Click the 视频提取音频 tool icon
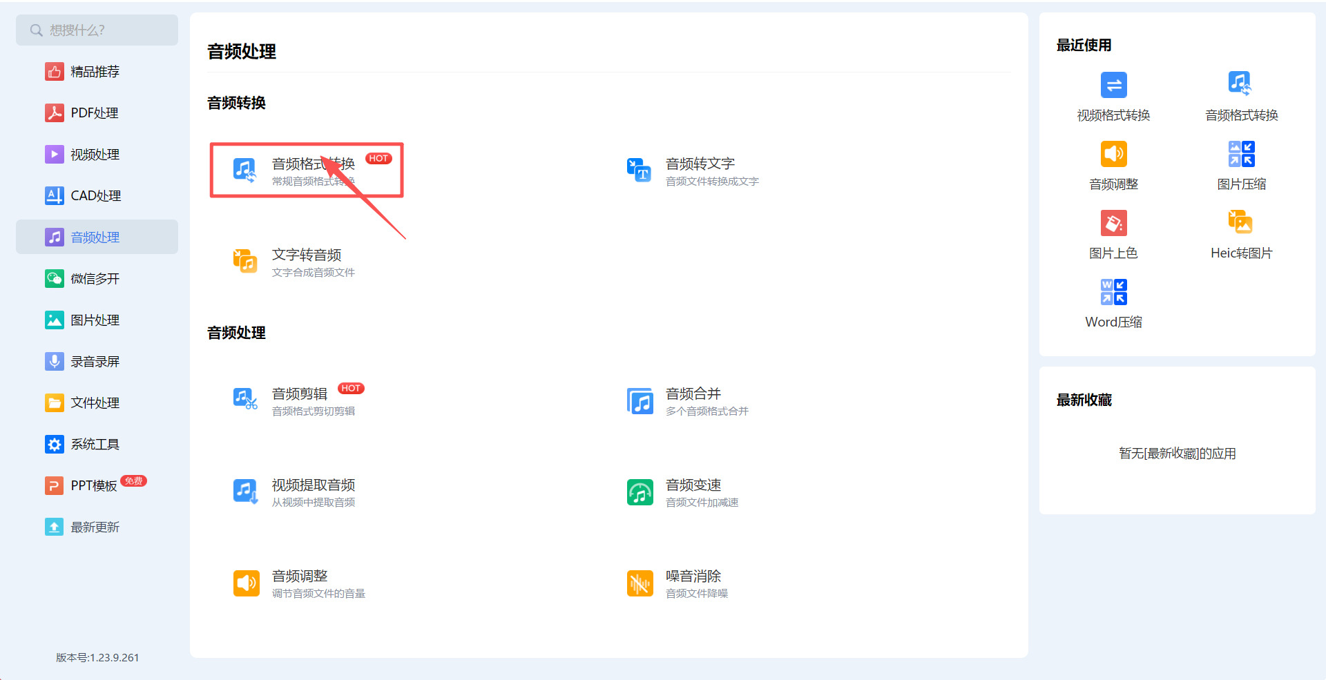1326x680 pixels. [x=246, y=492]
